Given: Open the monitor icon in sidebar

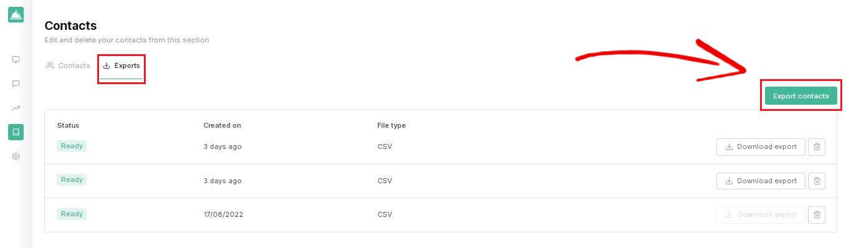Looking at the screenshot, I should pos(16,60).
